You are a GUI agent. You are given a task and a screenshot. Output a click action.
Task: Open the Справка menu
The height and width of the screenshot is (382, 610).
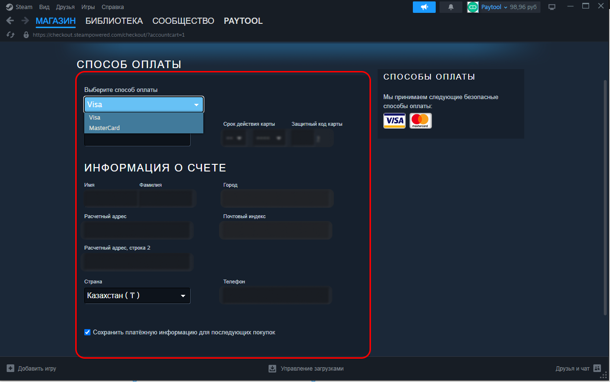click(x=113, y=7)
